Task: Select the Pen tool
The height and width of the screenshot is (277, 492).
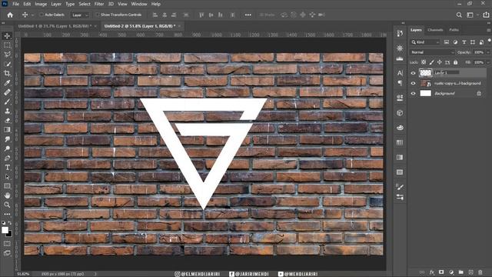Action: (x=7, y=158)
